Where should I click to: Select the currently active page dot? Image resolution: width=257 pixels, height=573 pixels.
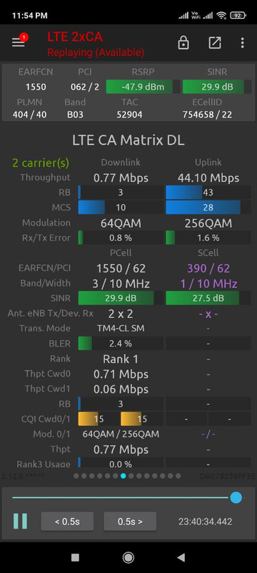[x=123, y=476]
